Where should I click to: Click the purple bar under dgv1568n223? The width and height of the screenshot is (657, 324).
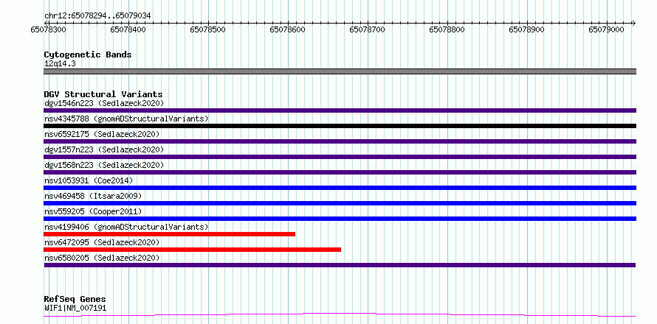tap(340, 172)
